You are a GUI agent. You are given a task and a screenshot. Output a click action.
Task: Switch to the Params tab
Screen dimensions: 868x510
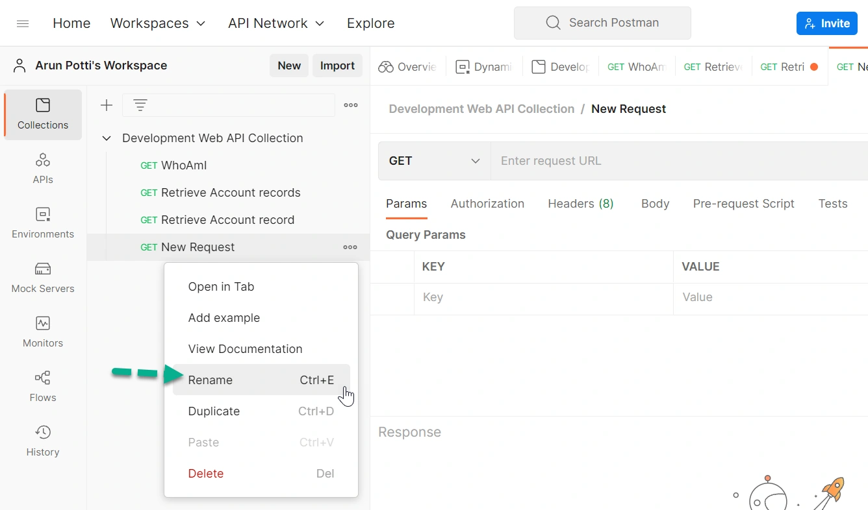point(407,204)
